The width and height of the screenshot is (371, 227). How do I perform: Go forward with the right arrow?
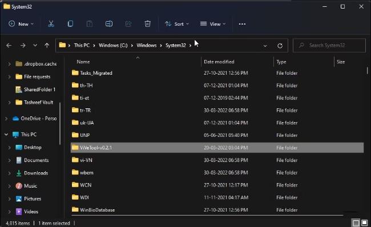[x=23, y=46]
